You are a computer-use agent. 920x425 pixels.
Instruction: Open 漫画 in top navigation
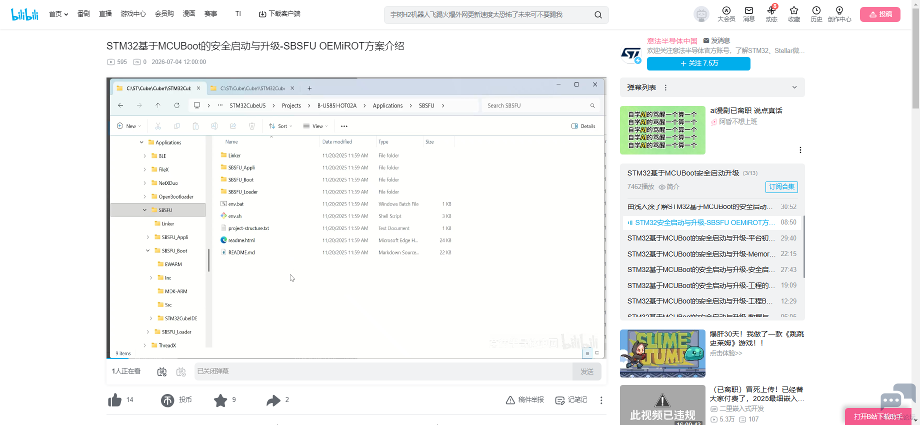[x=189, y=14]
